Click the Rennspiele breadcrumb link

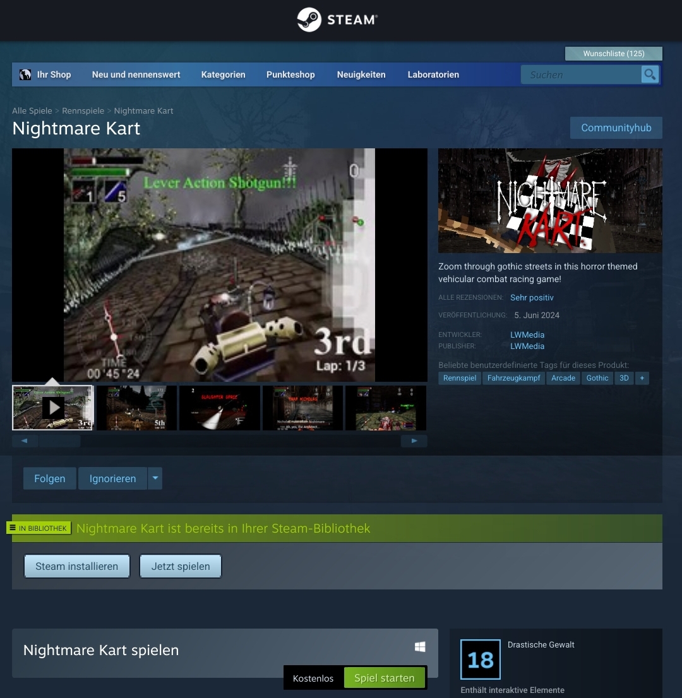pyautogui.click(x=83, y=110)
